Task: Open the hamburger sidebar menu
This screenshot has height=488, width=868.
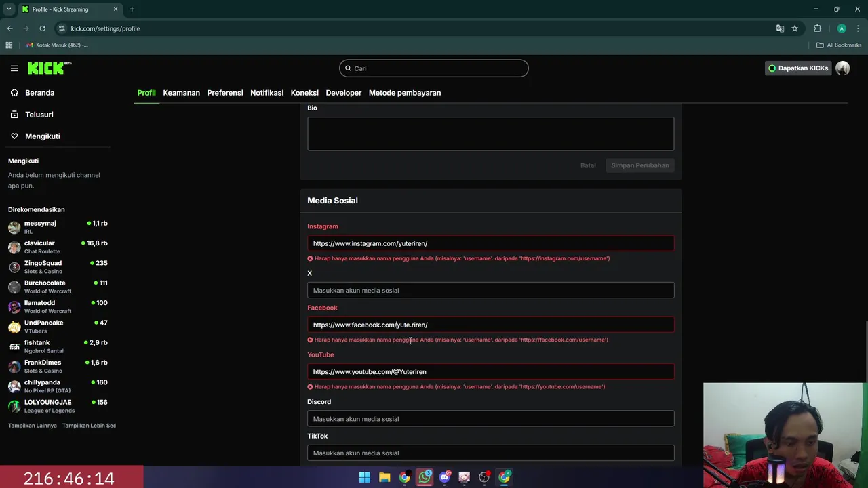Action: [14, 68]
